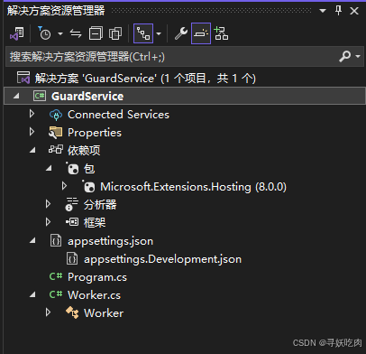Click the add diagram hierarchy icon
Image resolution: width=366 pixels, height=354 pixels.
click(221, 33)
